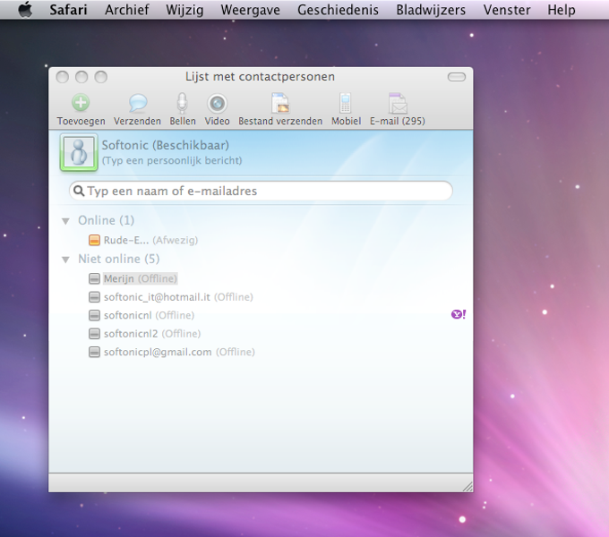Collapse the Online (1) group triangle
This screenshot has height=537, width=609.
click(65, 221)
